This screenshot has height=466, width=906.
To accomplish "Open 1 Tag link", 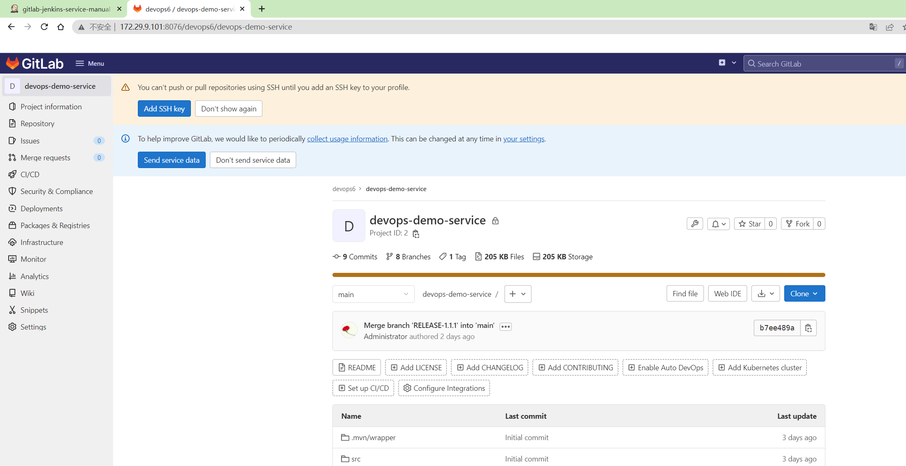I will [453, 256].
